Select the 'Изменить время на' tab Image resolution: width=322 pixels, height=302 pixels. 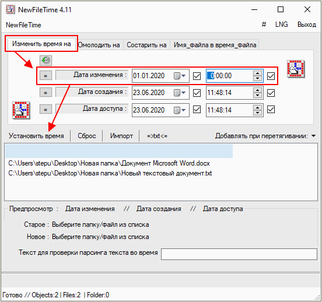pos(41,44)
